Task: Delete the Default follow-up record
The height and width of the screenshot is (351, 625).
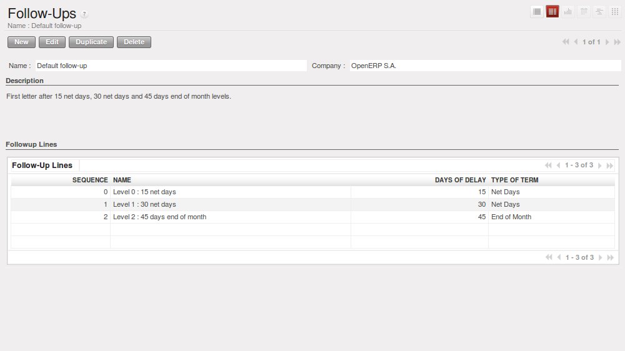Action: click(x=134, y=42)
